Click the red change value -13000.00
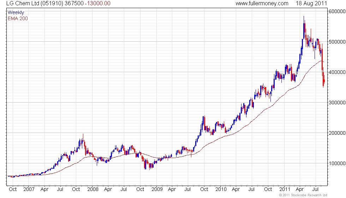Screen dimensions: 346x198 pyautogui.click(x=97, y=3)
